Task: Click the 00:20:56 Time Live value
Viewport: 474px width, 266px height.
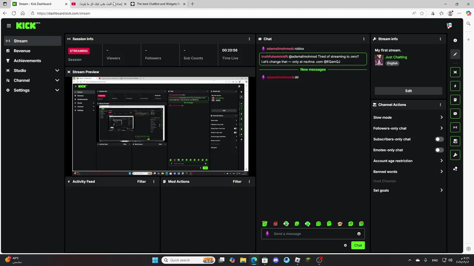Action: click(x=230, y=50)
